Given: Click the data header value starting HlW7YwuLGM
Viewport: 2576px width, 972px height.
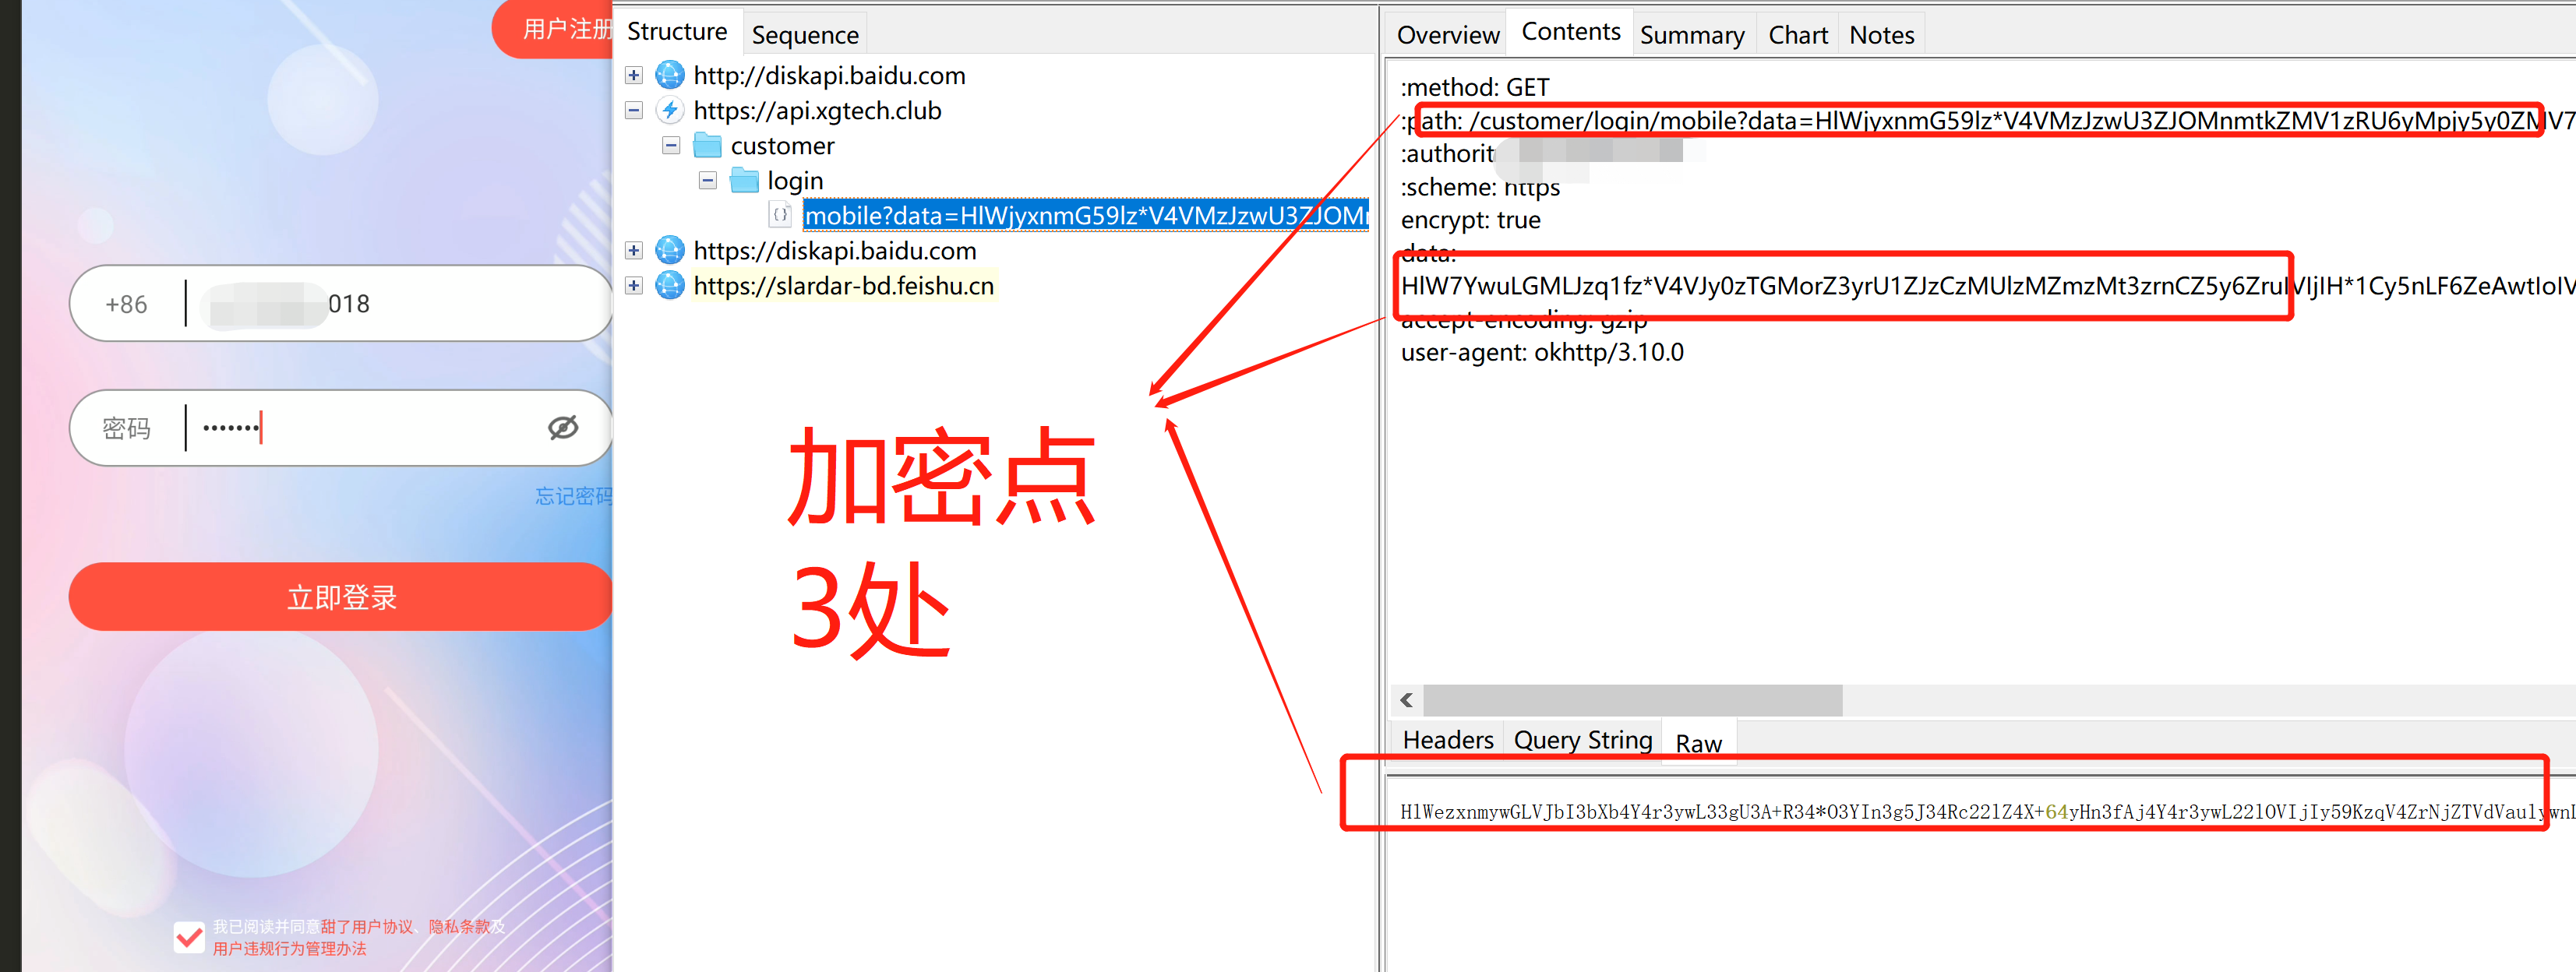Looking at the screenshot, I should click(x=1987, y=286).
